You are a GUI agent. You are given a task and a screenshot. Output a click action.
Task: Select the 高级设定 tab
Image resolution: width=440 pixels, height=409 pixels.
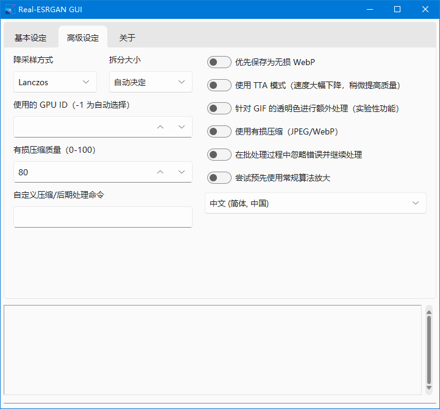[83, 38]
